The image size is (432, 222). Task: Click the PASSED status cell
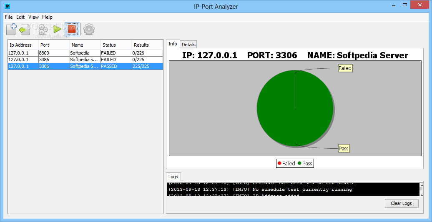(x=116, y=67)
